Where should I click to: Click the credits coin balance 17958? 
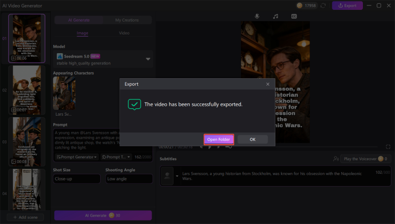tap(307, 6)
